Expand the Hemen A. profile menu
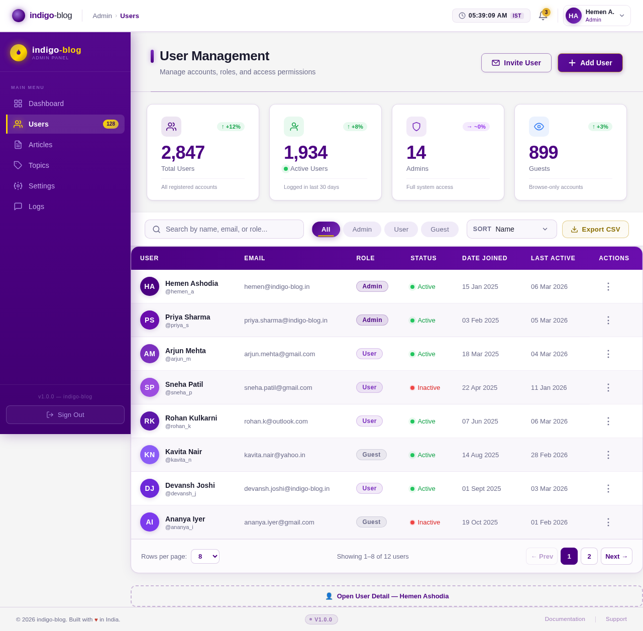 pyautogui.click(x=596, y=16)
